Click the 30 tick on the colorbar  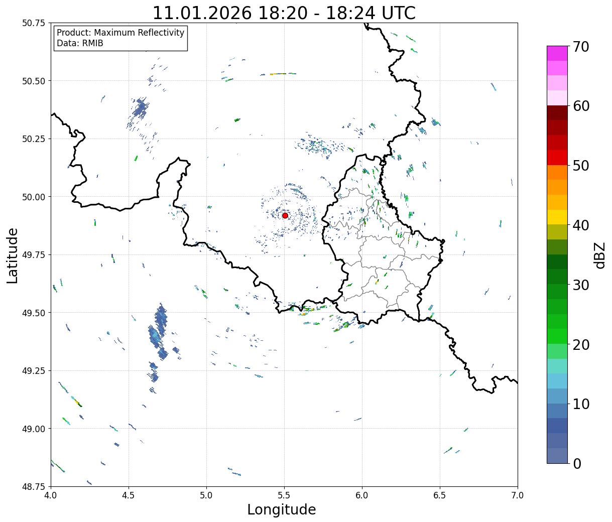(581, 285)
